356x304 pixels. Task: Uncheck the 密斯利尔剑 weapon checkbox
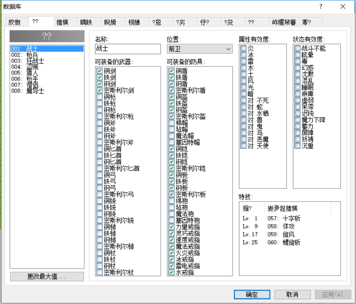pyautogui.click(x=99, y=90)
